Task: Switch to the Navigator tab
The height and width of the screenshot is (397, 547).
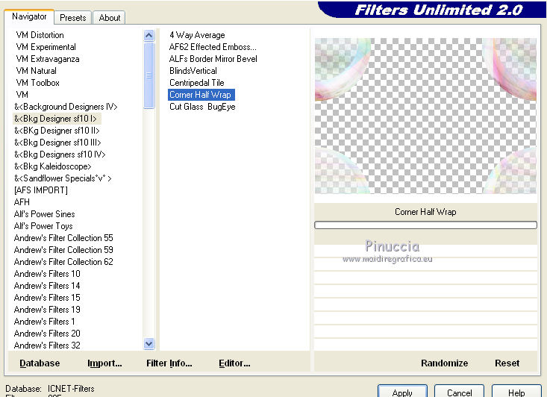Action: pos(29,16)
